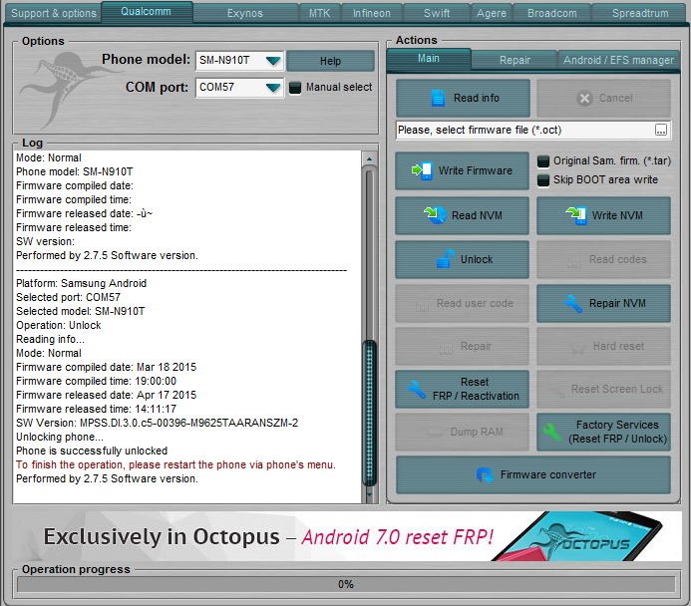Click the green wrench Factory Services icon
691x606 pixels.
[x=552, y=432]
